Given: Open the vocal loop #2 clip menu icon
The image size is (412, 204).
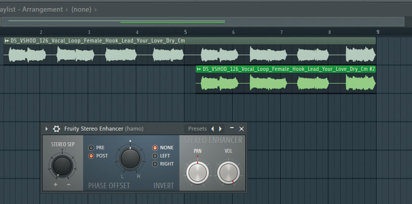Looking at the screenshot, I should [x=199, y=69].
